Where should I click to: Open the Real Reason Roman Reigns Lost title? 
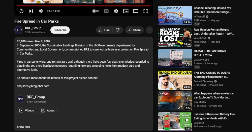pyautogui.click(x=214, y=32)
